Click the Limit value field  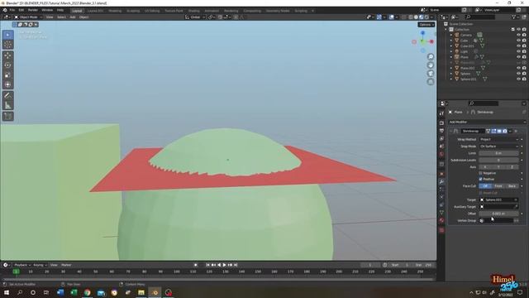(499, 153)
